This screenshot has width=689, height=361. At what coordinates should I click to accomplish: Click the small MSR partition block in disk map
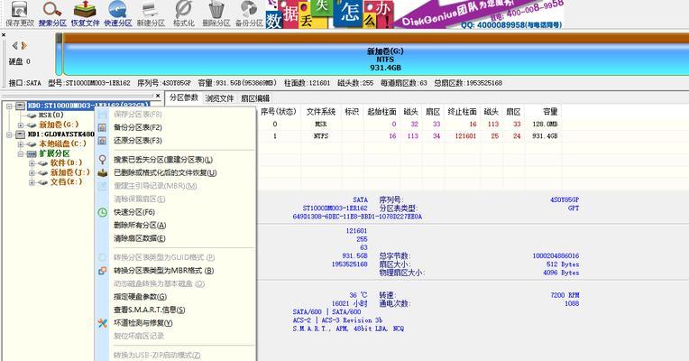[59, 54]
